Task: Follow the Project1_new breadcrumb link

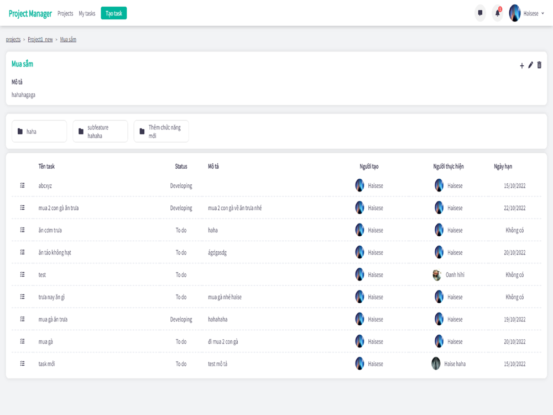Action: [x=40, y=39]
